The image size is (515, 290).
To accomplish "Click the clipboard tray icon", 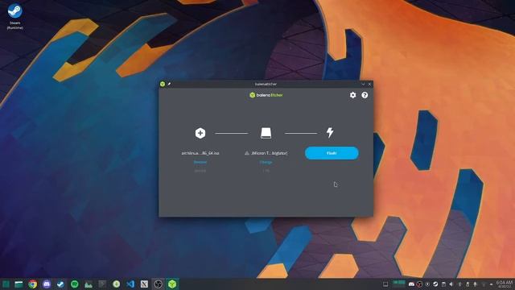I will pos(443,284).
